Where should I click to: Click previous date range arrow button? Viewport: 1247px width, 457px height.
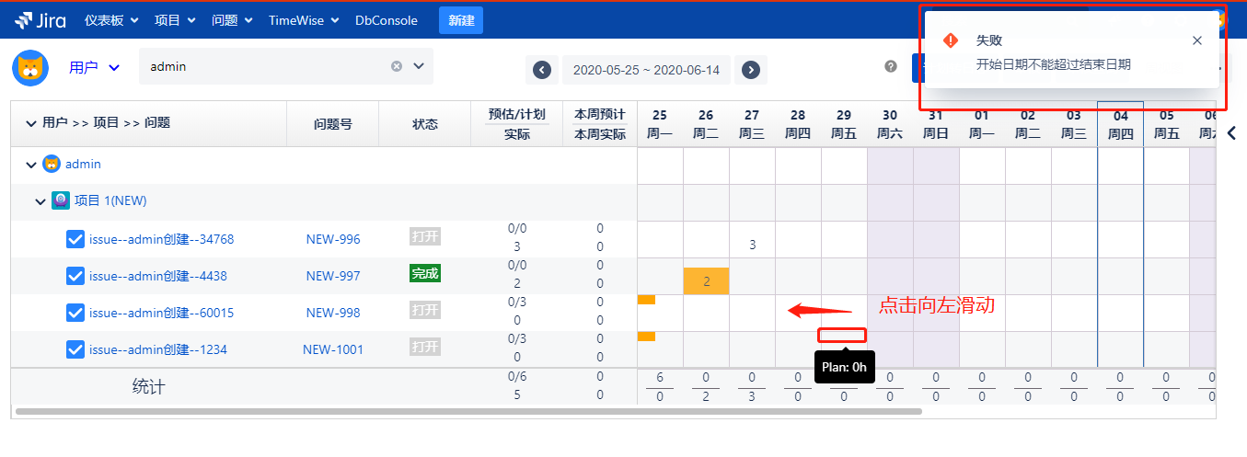(x=542, y=70)
